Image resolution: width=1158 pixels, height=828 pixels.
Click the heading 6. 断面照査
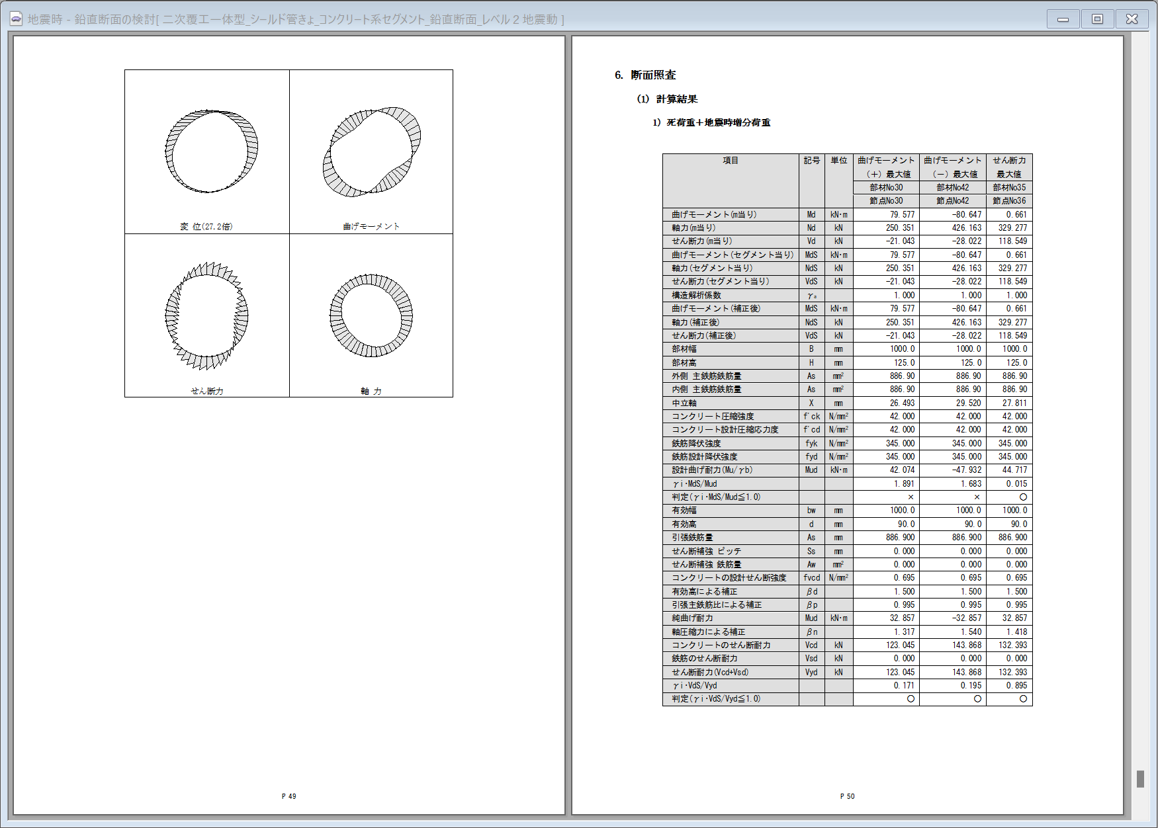tap(645, 75)
